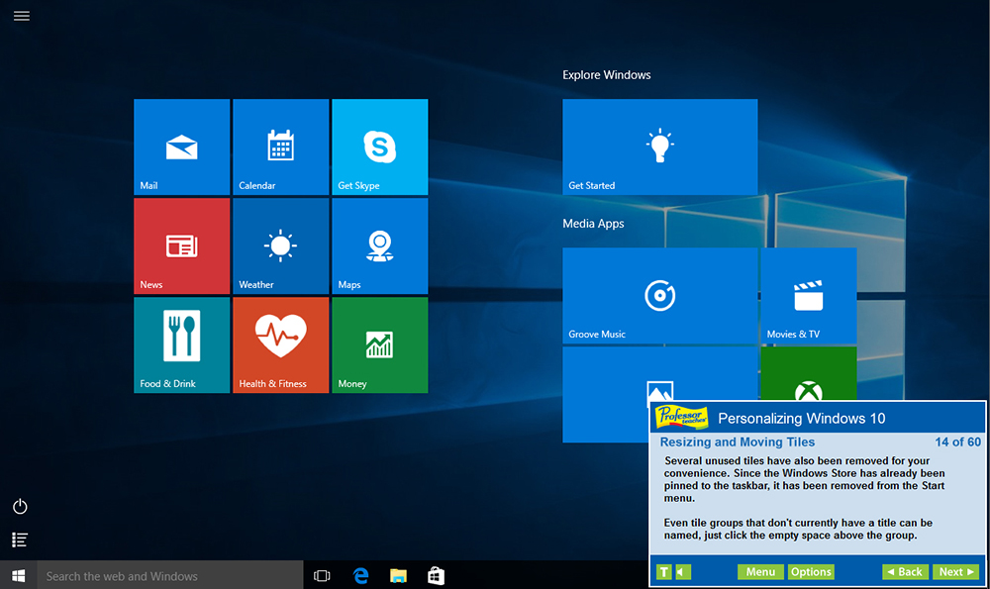Start the Movies & TV app
990x589 pixels.
[x=808, y=295]
